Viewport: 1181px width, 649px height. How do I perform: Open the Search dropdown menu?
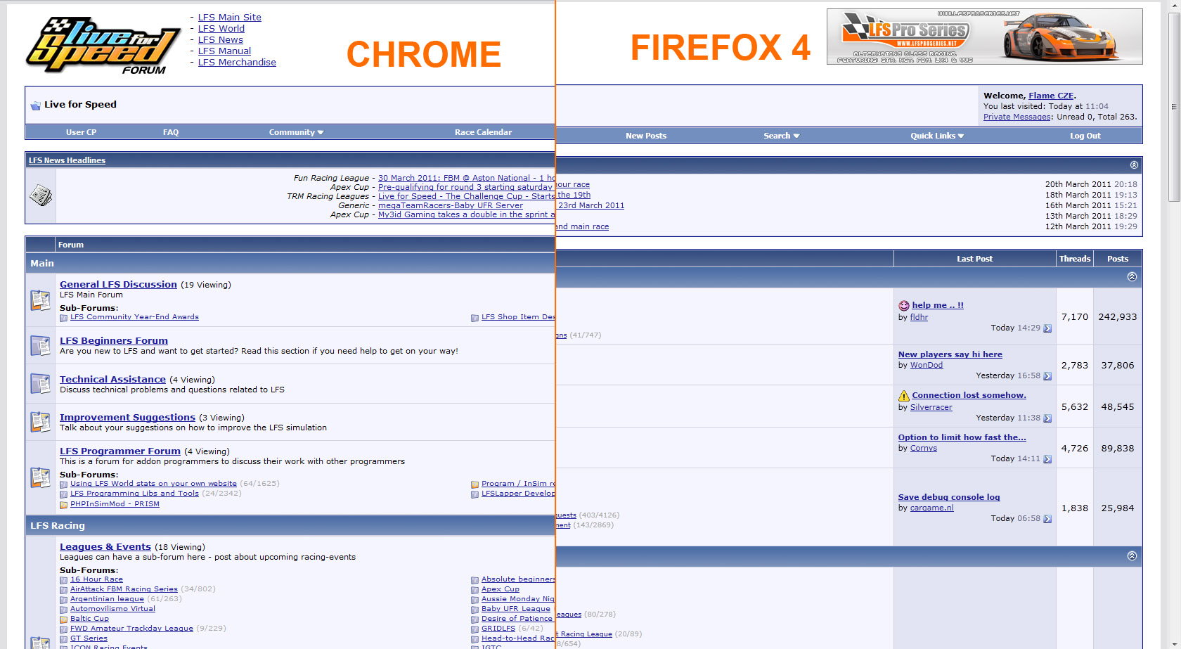click(782, 136)
